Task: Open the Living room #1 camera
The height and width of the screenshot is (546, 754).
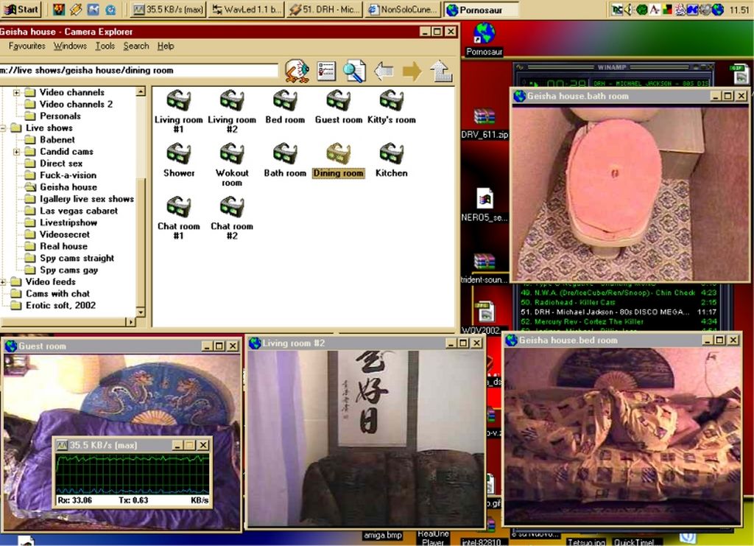Action: [179, 101]
